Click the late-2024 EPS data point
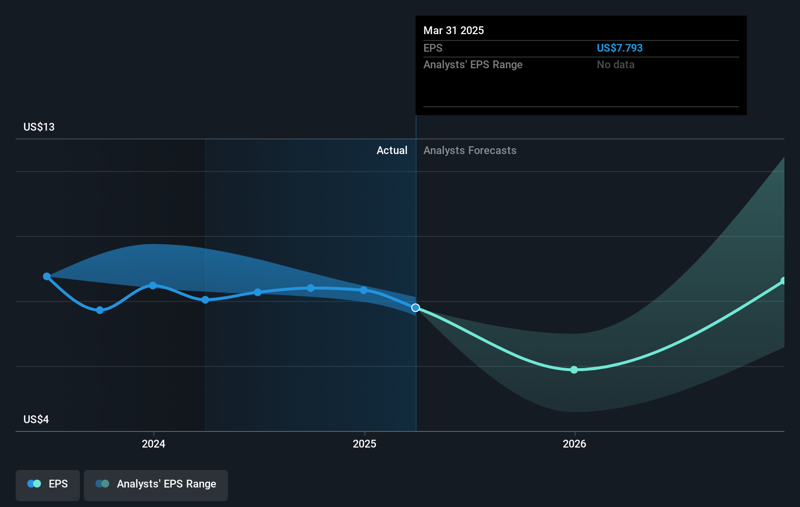This screenshot has height=507, width=800. coord(311,288)
